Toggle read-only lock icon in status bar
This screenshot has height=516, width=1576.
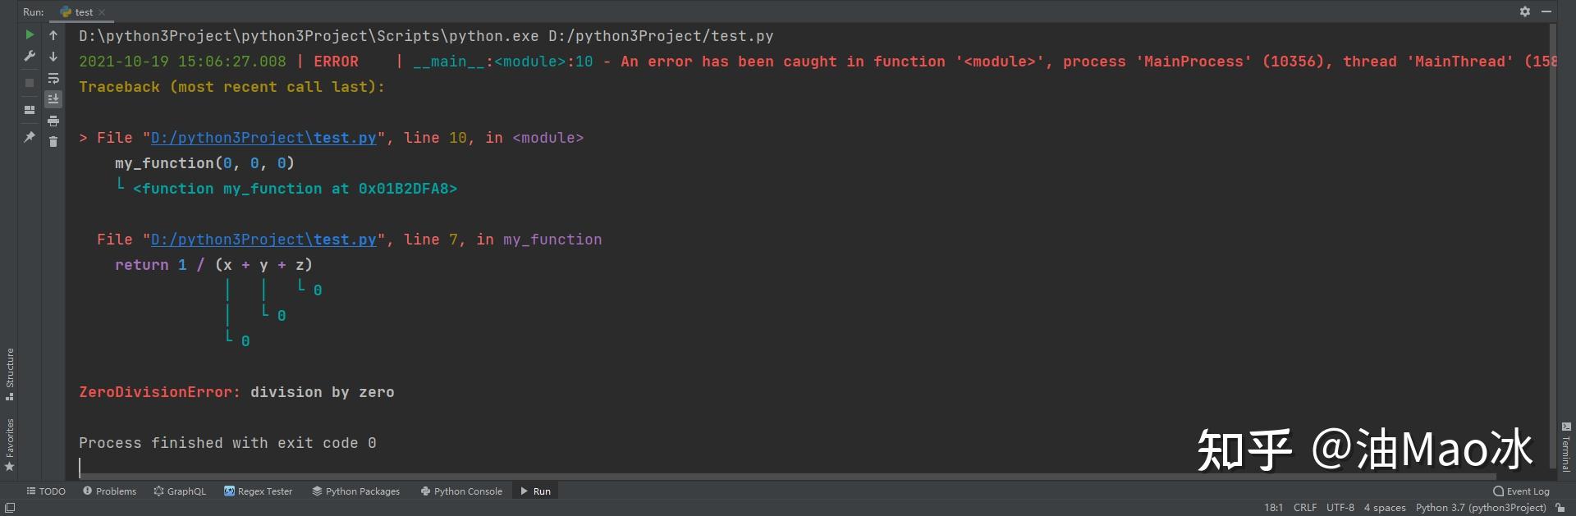(1560, 508)
